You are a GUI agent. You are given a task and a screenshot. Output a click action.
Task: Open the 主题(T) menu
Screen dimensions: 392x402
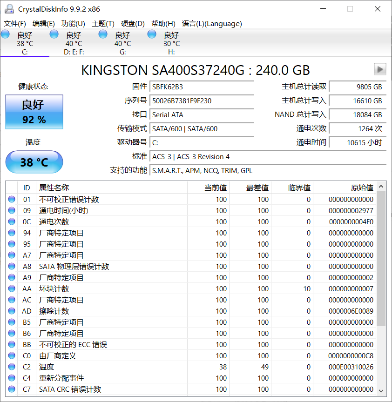(x=103, y=24)
